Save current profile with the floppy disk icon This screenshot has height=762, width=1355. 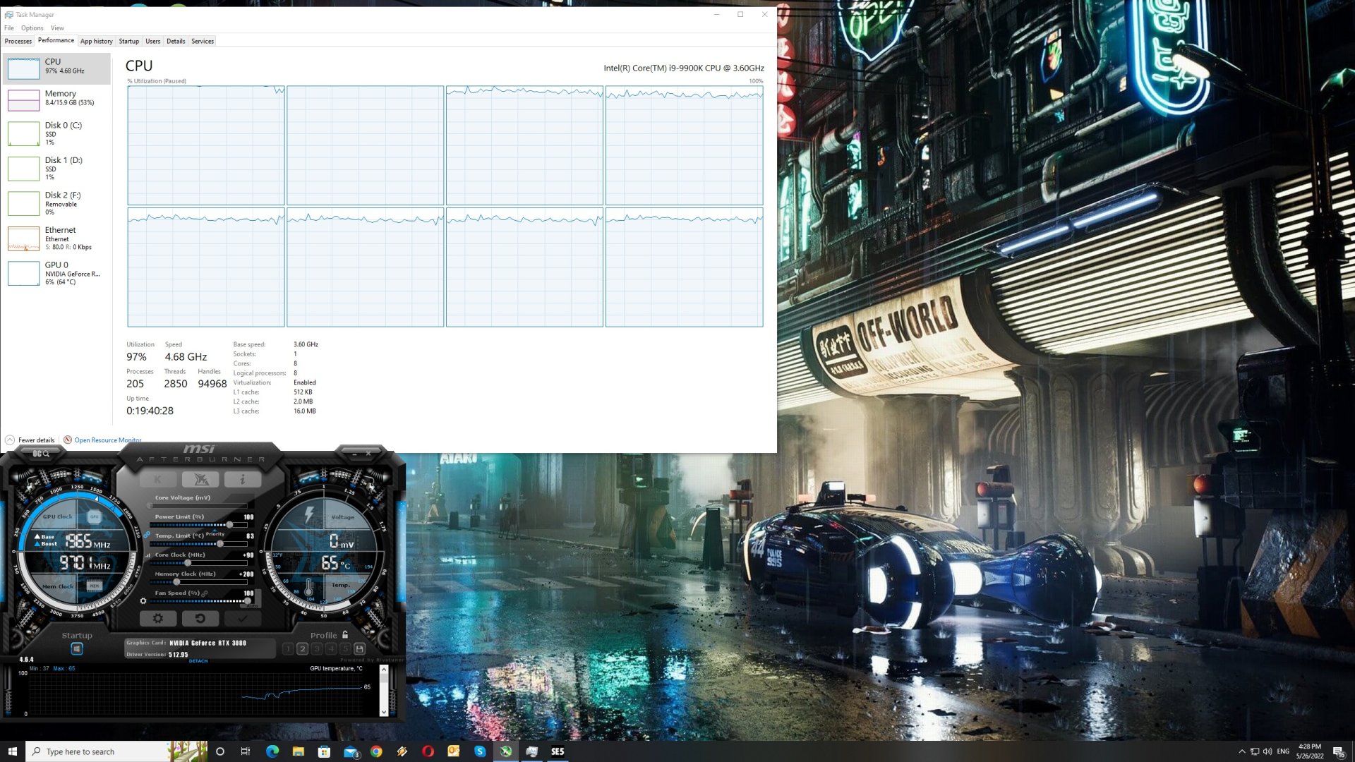click(x=360, y=649)
